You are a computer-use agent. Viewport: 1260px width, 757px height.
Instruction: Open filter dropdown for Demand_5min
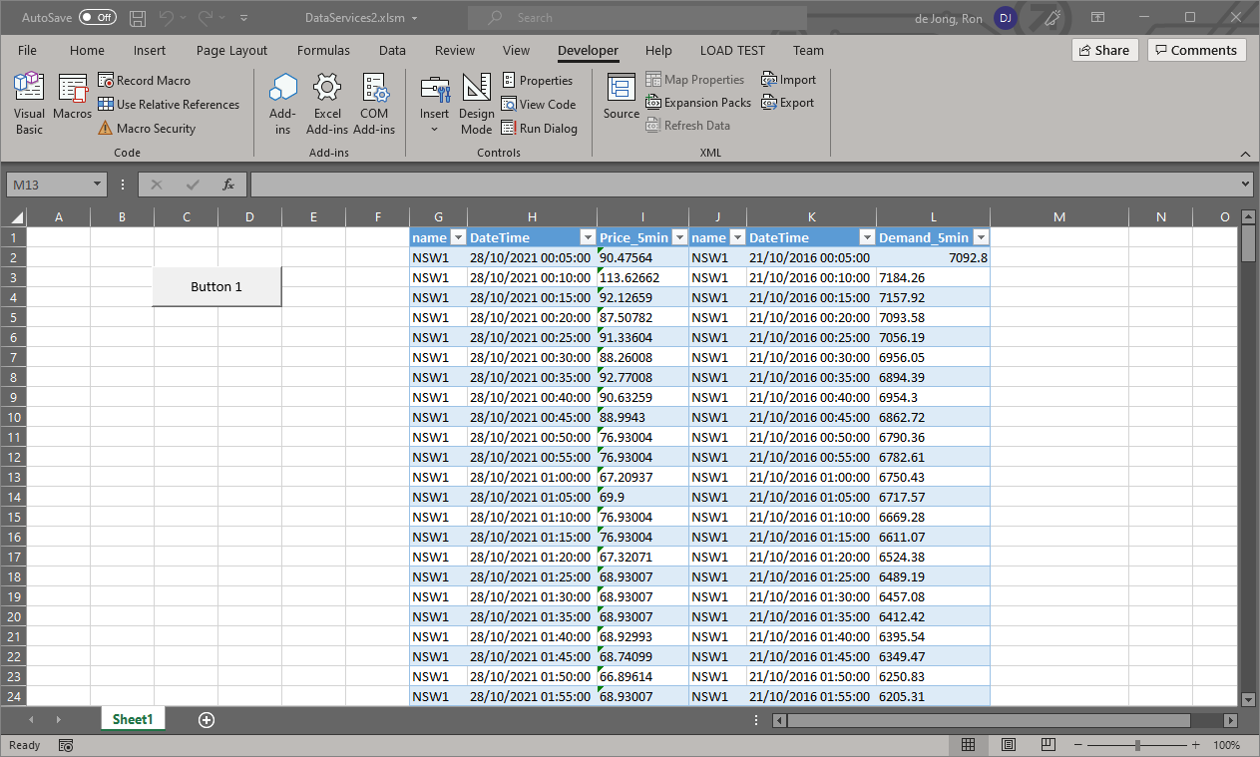[981, 237]
